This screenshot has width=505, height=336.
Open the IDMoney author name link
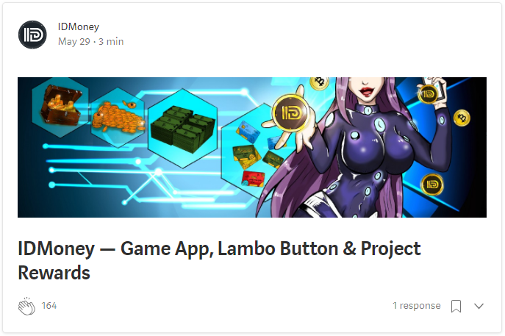click(78, 26)
